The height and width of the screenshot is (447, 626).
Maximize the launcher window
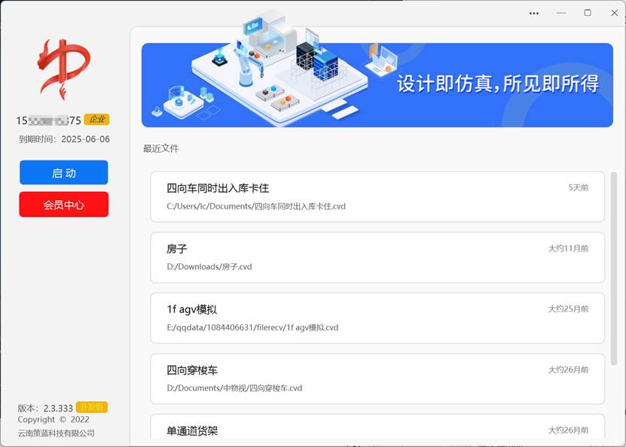point(588,13)
